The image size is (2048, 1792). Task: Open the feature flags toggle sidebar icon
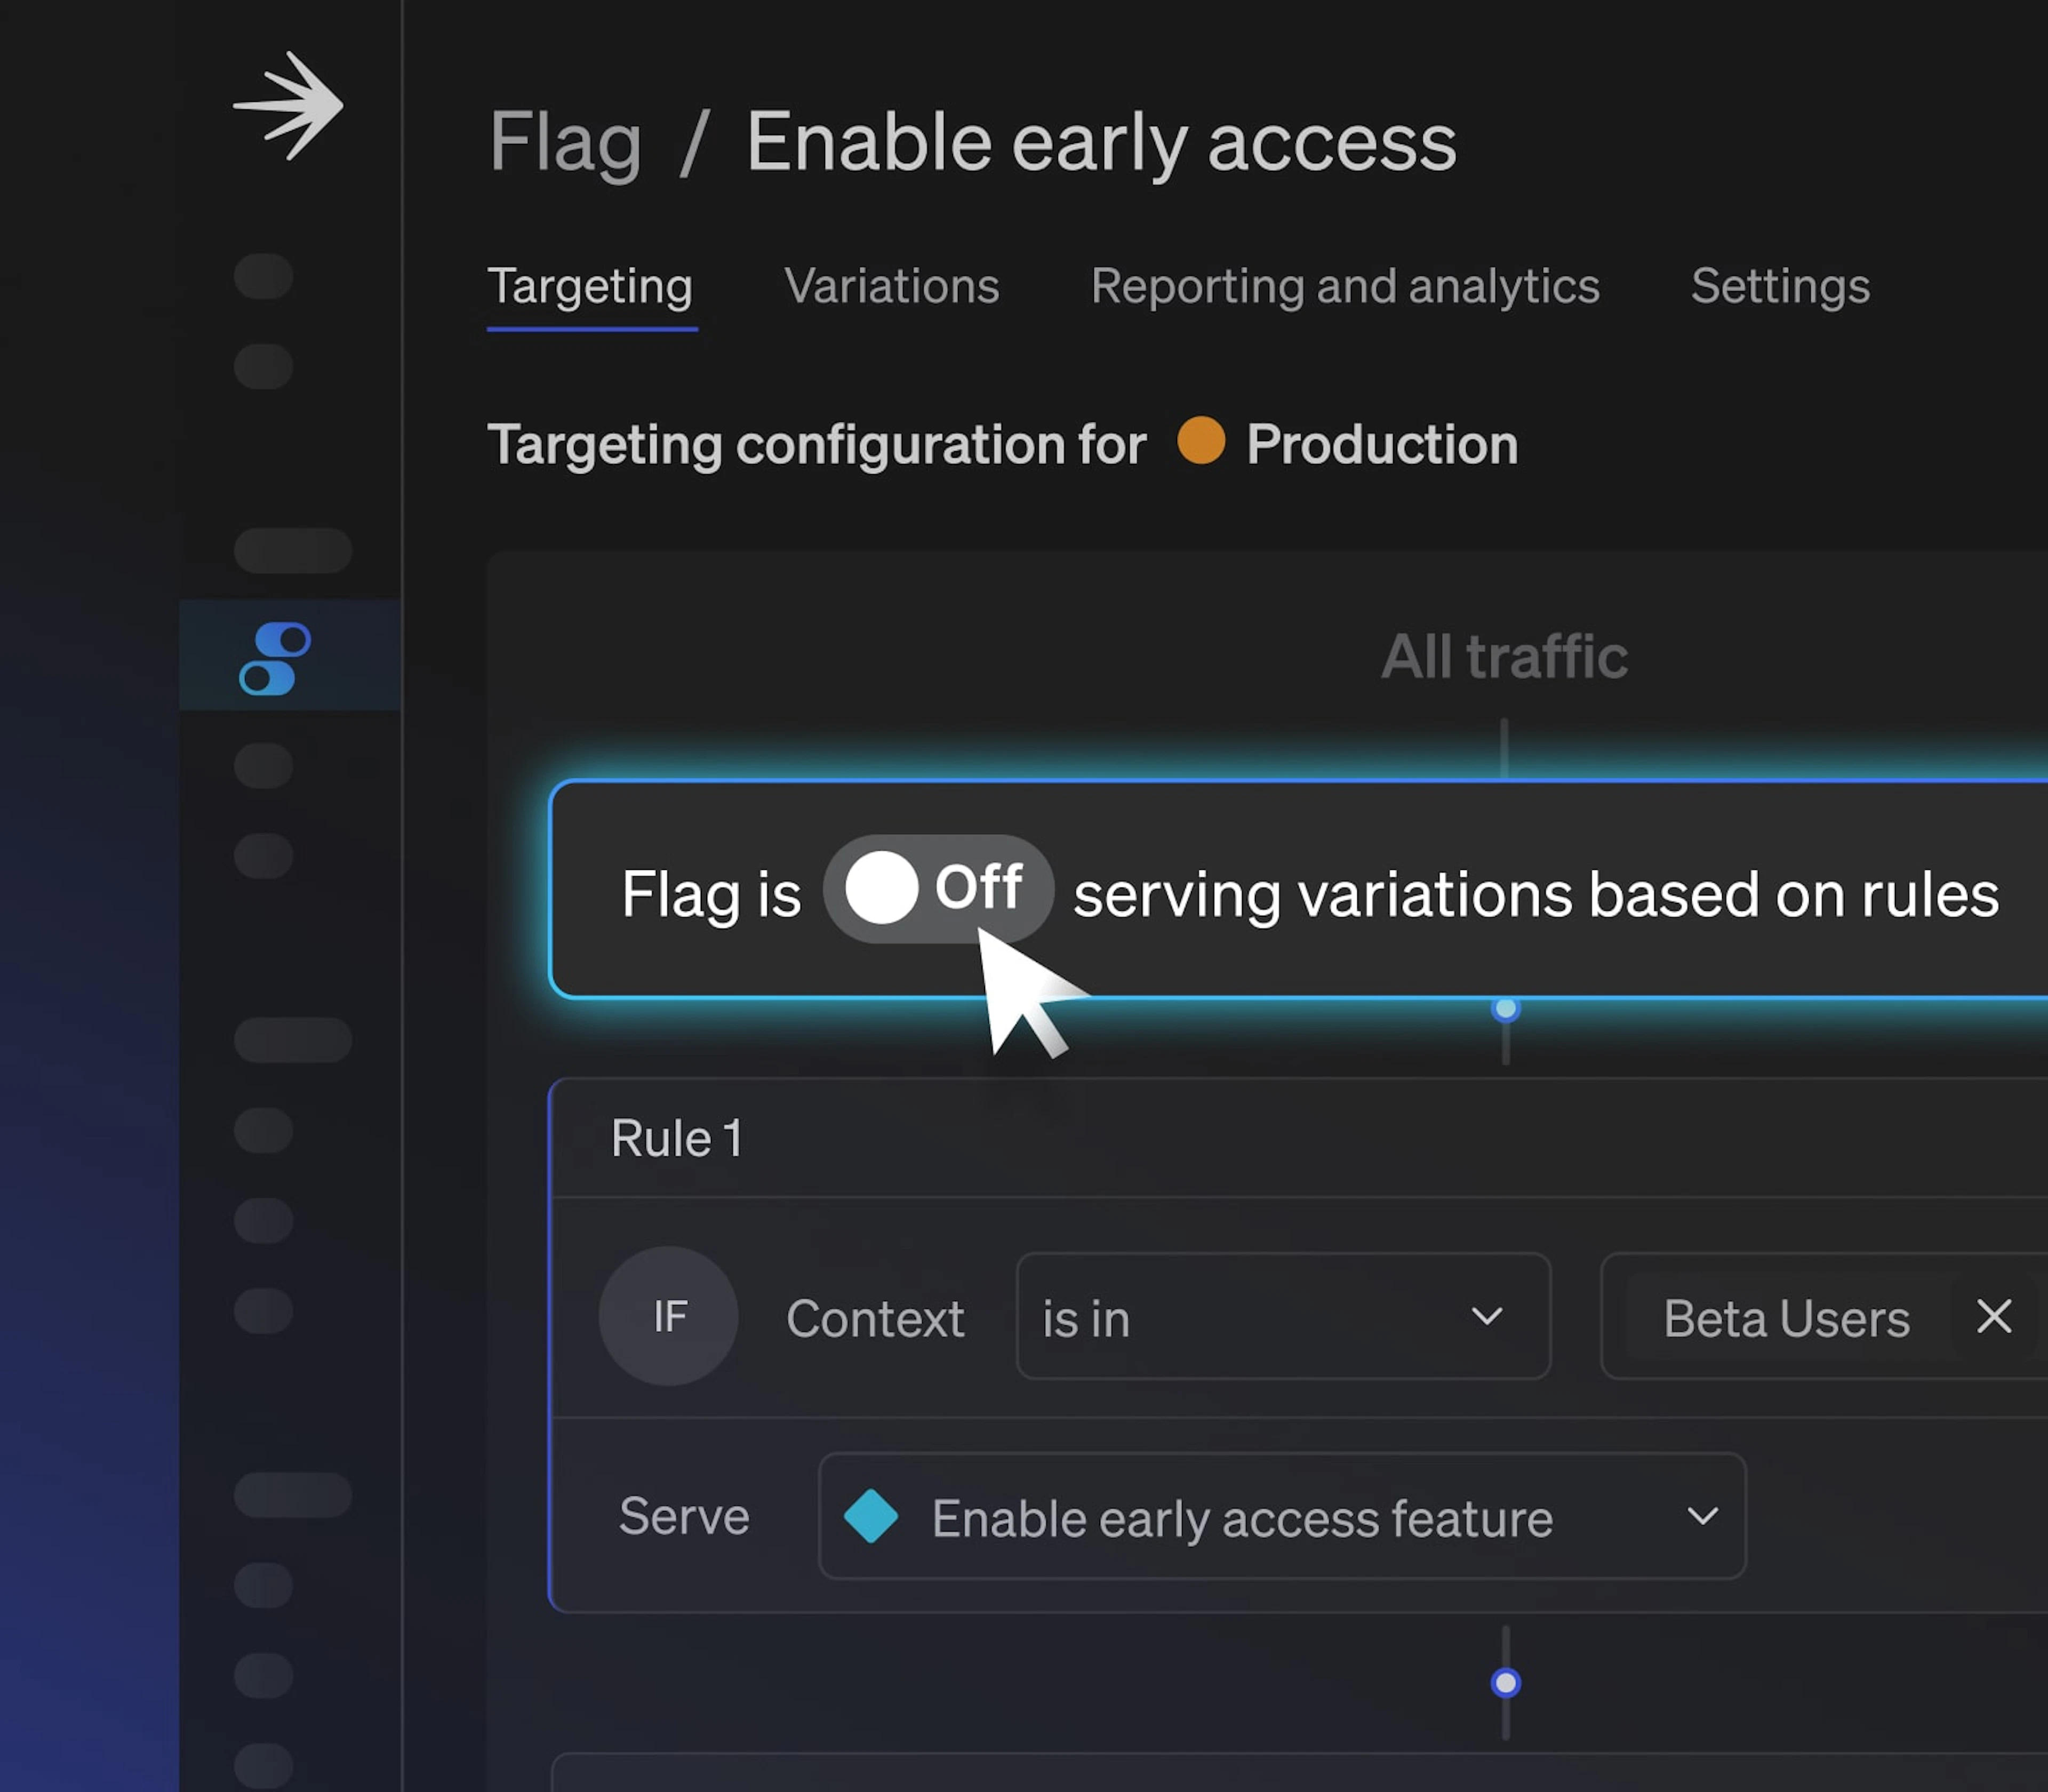(275, 658)
